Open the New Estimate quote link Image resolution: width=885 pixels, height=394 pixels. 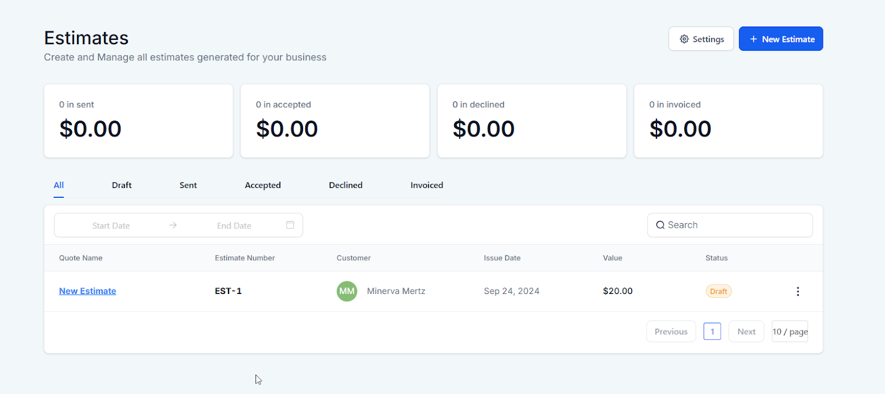click(87, 291)
